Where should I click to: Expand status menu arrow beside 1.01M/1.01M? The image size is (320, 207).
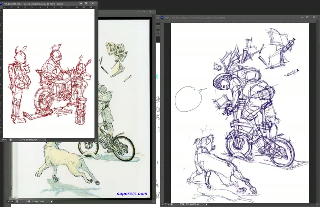pyautogui.click(x=45, y=140)
